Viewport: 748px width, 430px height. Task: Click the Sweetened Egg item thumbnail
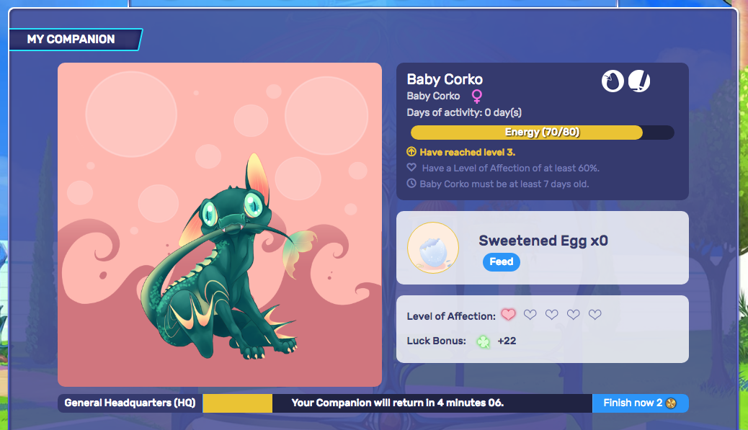pyautogui.click(x=433, y=248)
